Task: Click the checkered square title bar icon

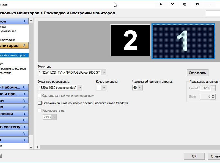Action: 185,4
